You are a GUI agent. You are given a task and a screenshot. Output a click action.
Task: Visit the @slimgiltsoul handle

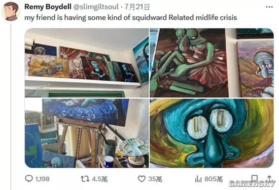point(96,7)
